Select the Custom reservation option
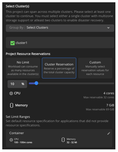118x152 pixels. click(95, 68)
